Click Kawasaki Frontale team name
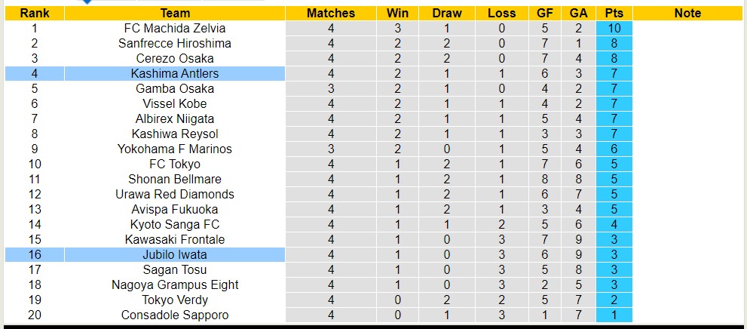The image size is (747, 329). 175,239
